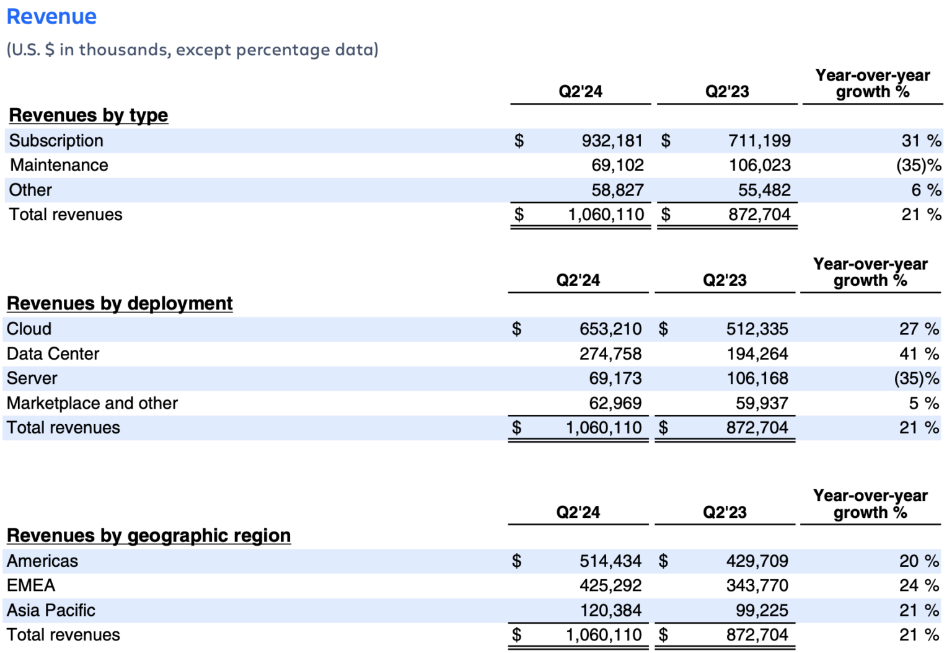This screenshot has width=952, height=653.
Task: Click the blue Revenue heading
Action: click(51, 16)
